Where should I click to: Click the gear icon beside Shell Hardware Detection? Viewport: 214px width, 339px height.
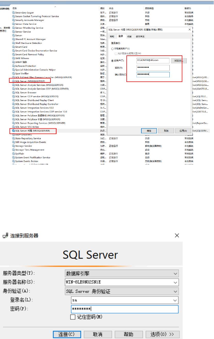(13, 43)
